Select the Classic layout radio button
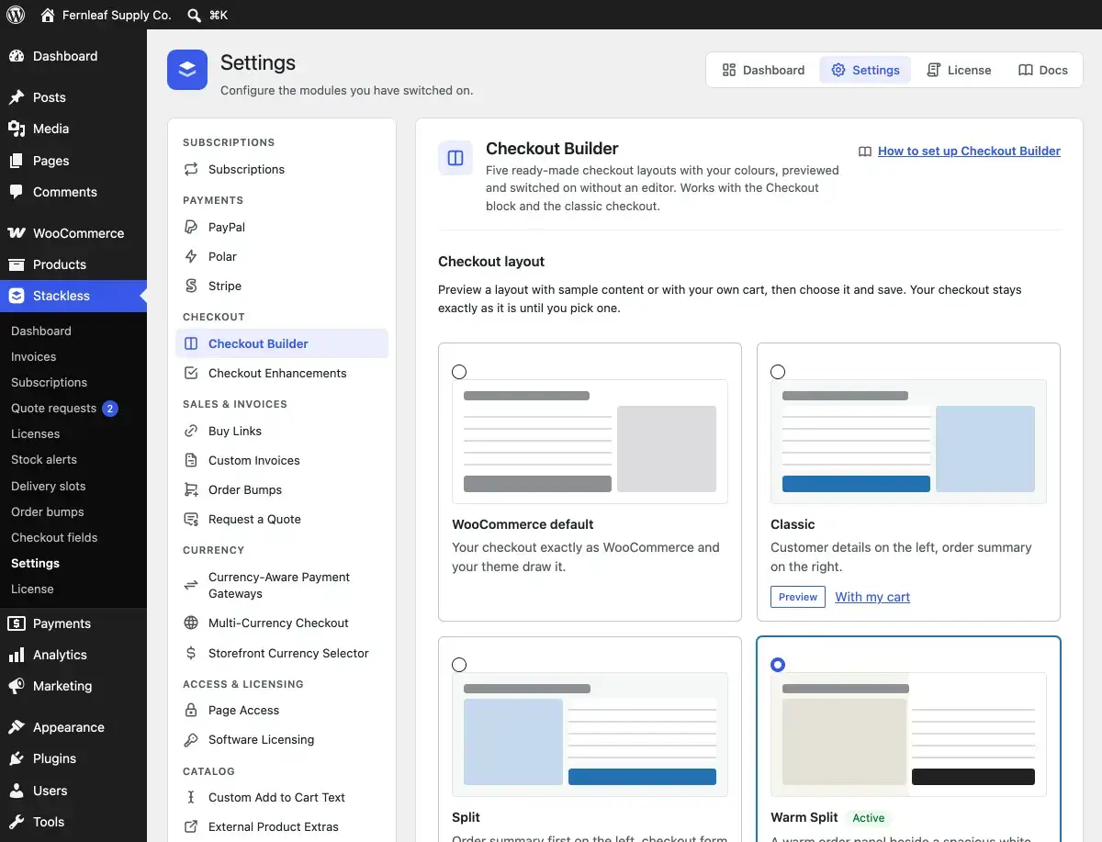This screenshot has width=1102, height=842. click(778, 372)
